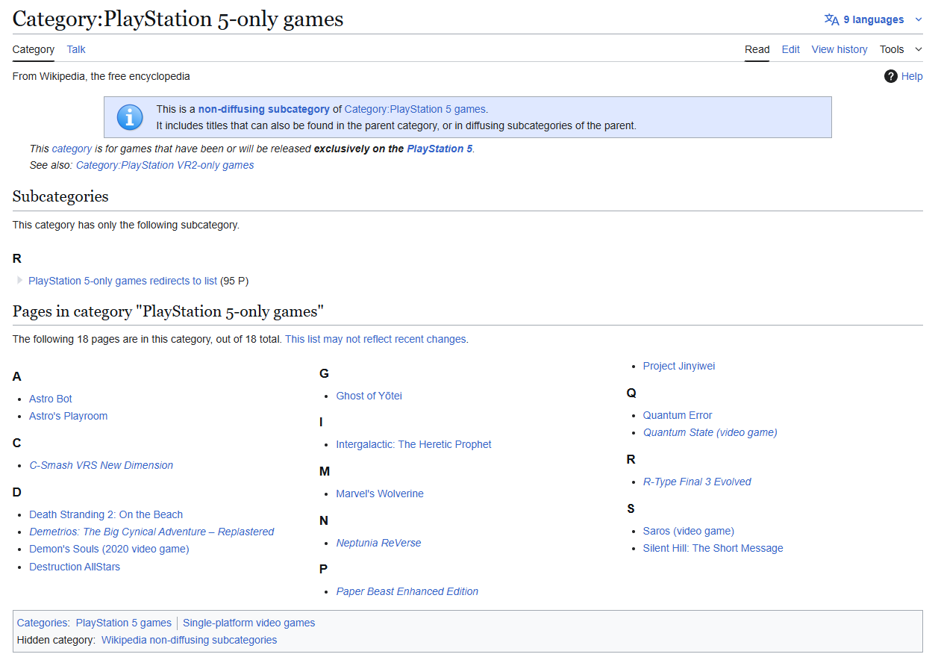Click Category:PlayStation VR2-only games link
This screenshot has height=660, width=941.
(x=165, y=165)
